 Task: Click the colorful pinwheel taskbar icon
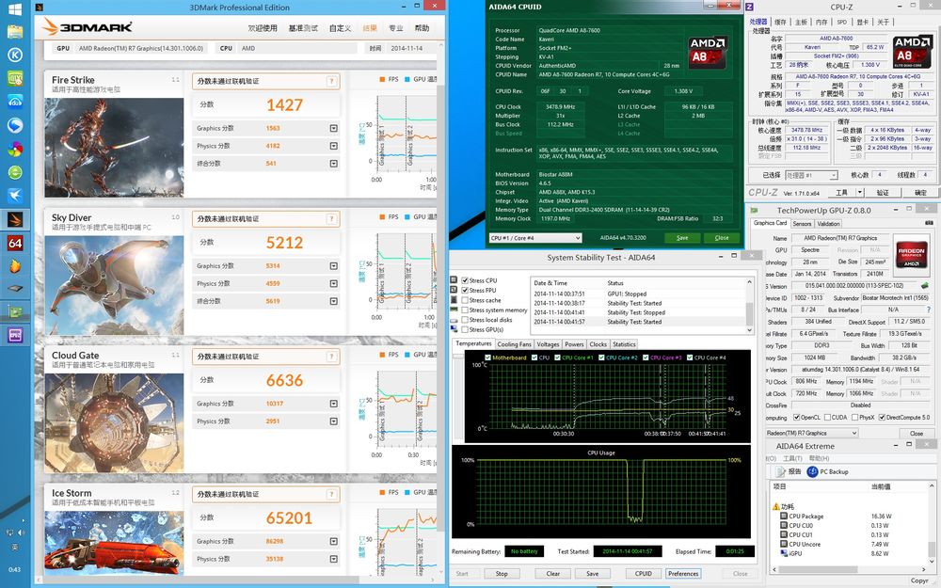coord(15,149)
